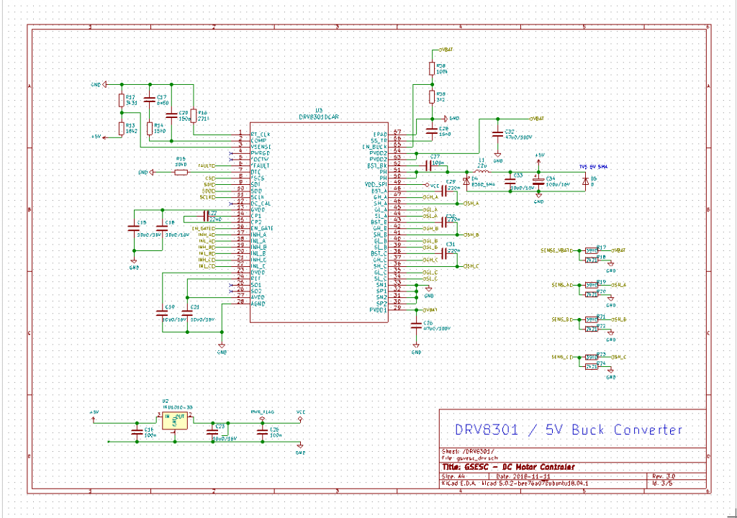Select the C15 capacitor symbol

[x=134, y=229]
